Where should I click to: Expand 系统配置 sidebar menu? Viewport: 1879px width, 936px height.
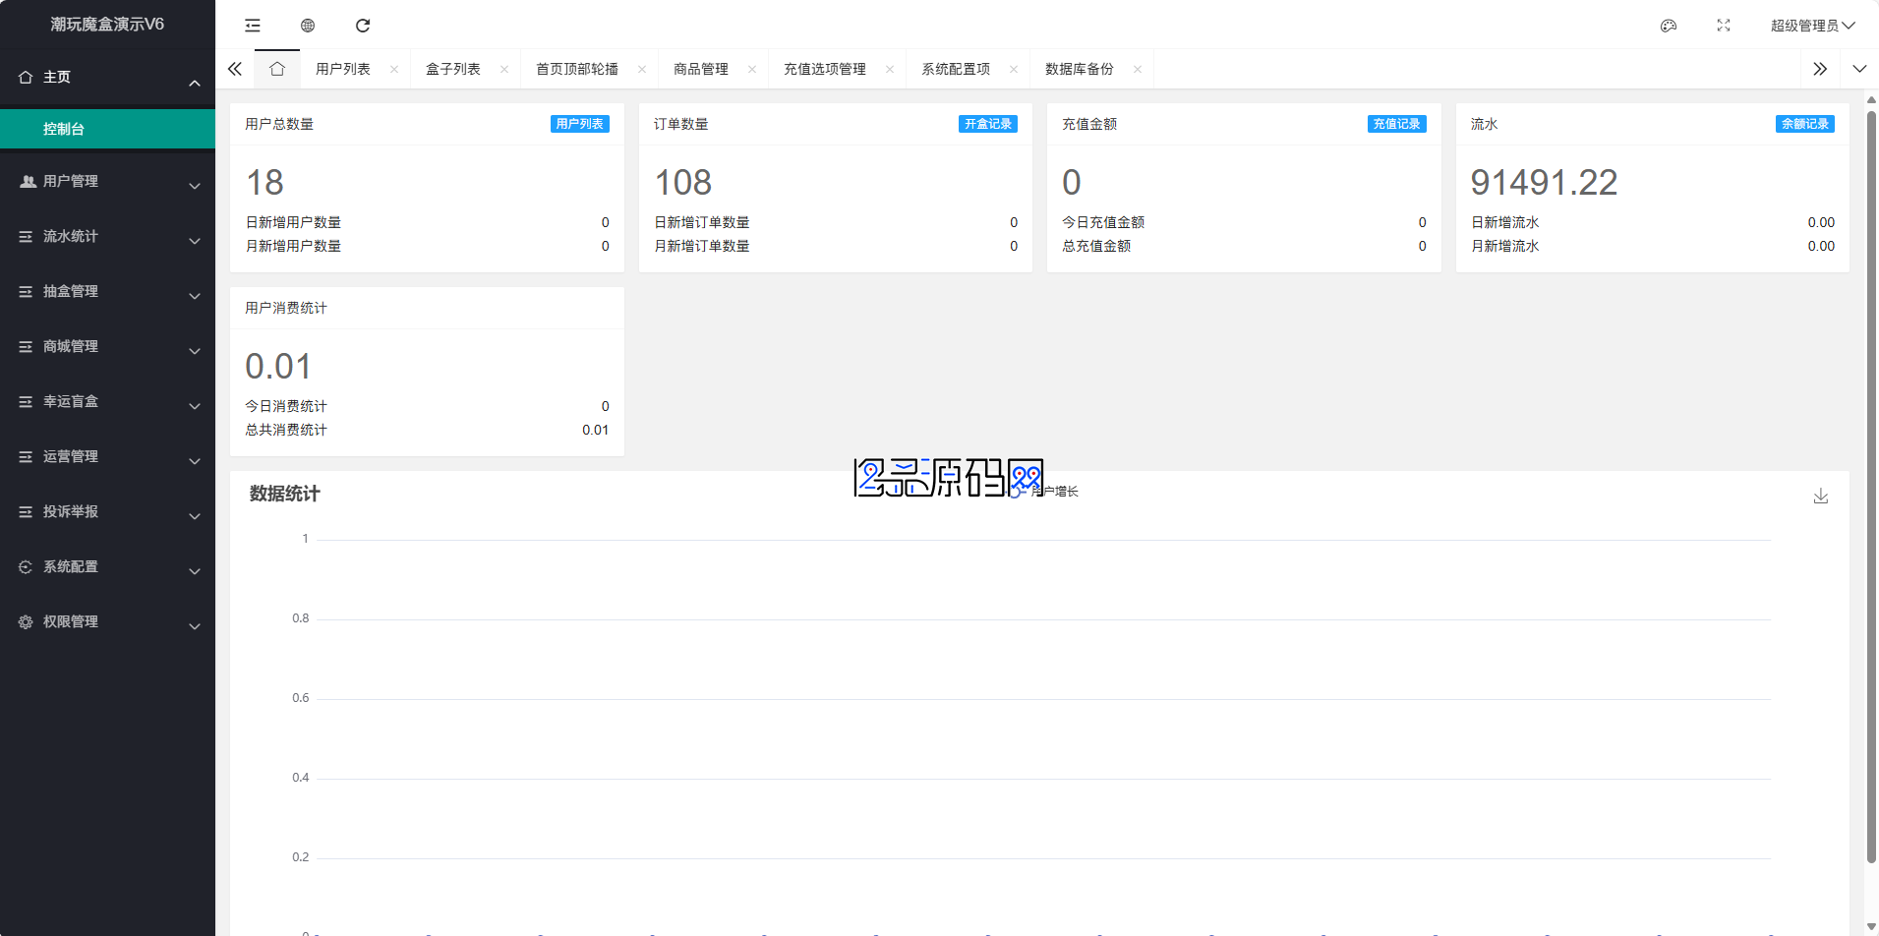coord(107,567)
